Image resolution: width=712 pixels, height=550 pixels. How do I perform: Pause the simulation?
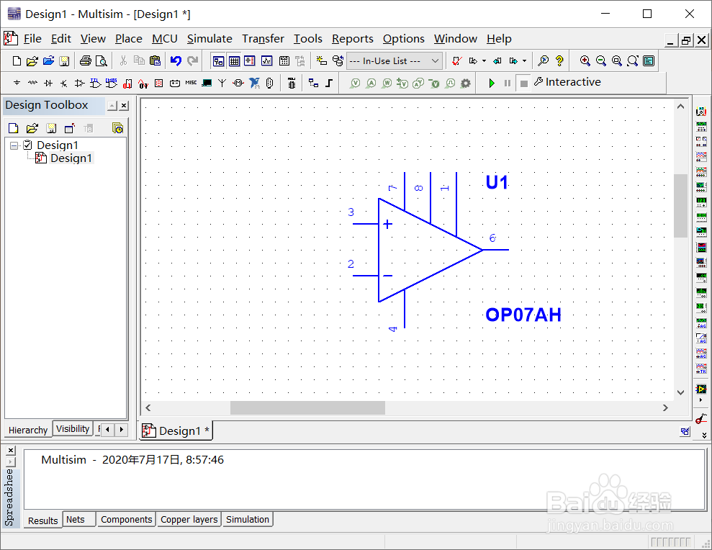click(508, 83)
